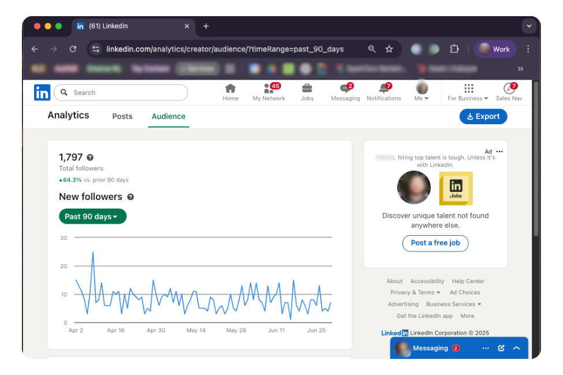Expand the Me profile menu
This screenshot has width=563, height=375.
[422, 92]
